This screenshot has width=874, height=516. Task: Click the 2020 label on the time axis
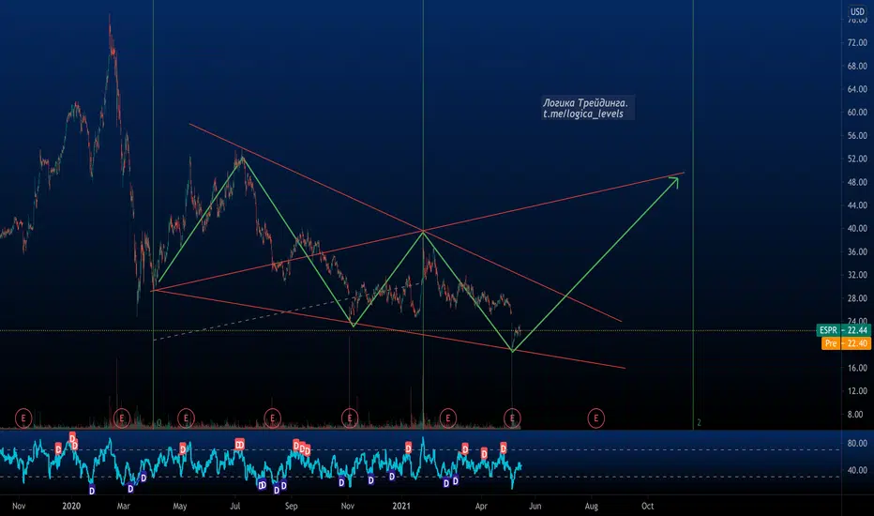coord(71,506)
